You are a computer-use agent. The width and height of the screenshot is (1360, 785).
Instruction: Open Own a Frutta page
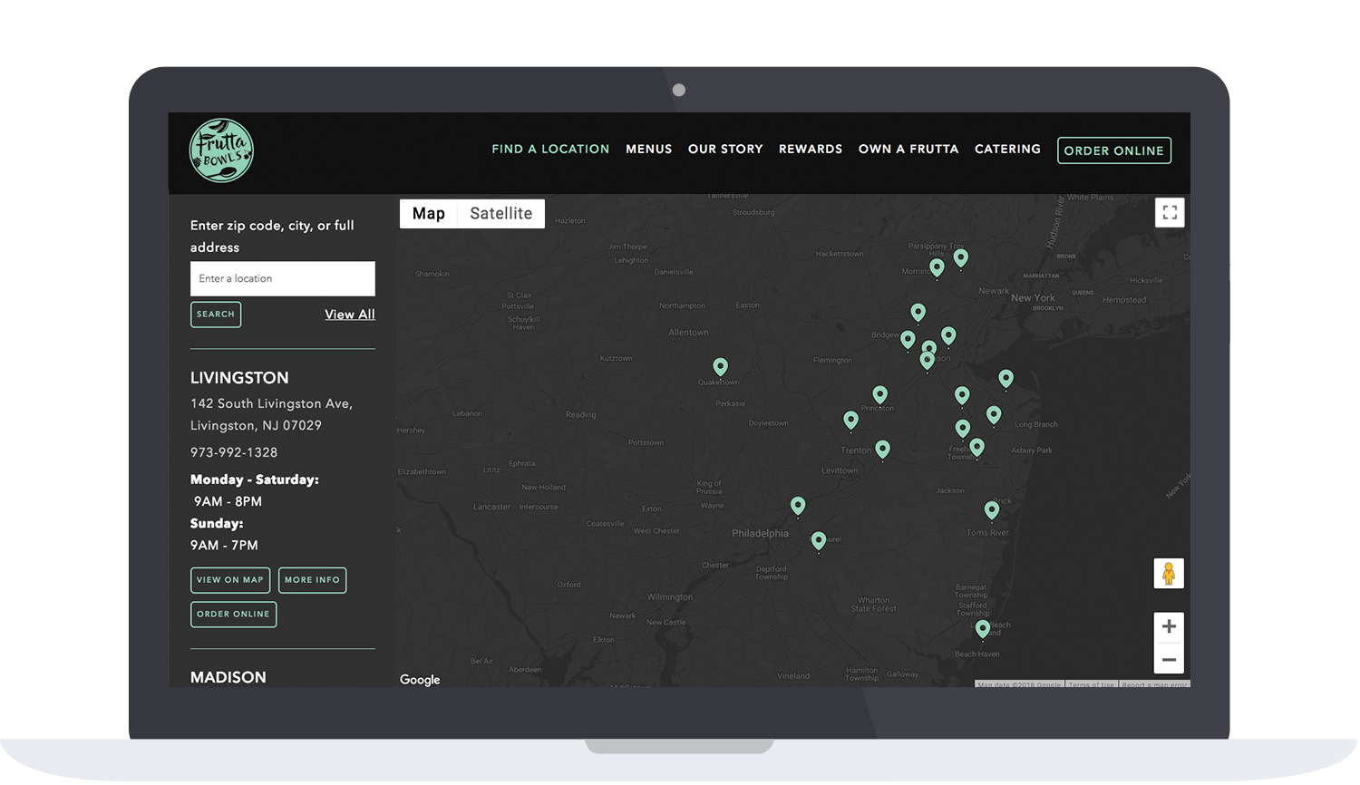[908, 149]
